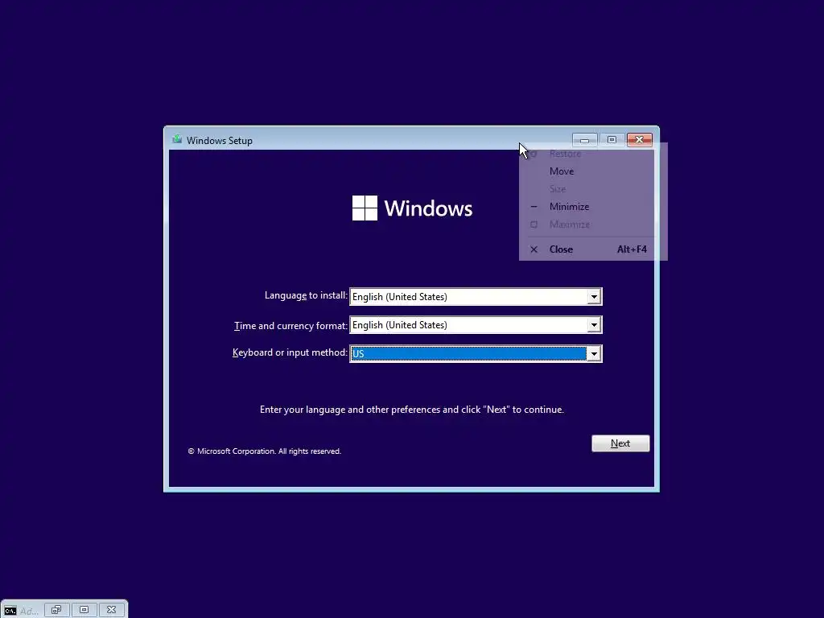The image size is (824, 618).
Task: Open the Keyboard or input method dropdown arrow
Action: (594, 354)
